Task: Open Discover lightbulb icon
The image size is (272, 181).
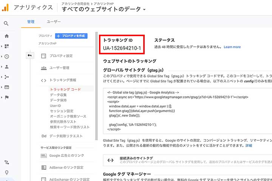Action: point(6,172)
